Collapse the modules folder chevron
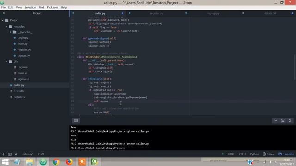296x166 pixels. [x=6, y=27]
